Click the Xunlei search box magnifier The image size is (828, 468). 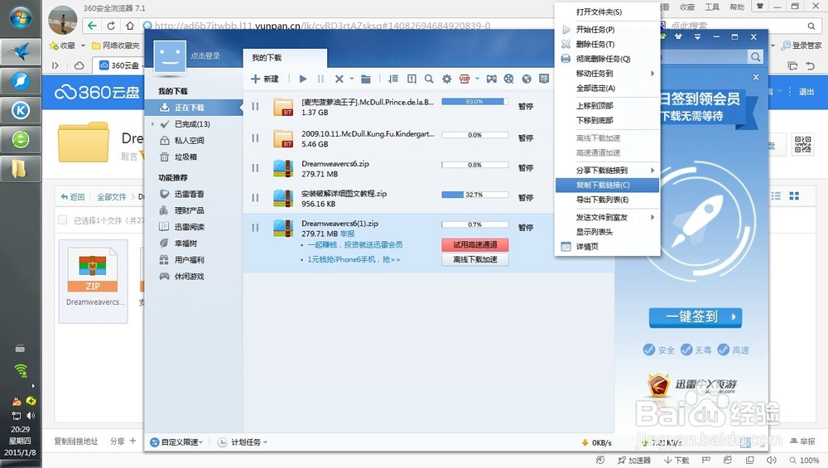(756, 57)
